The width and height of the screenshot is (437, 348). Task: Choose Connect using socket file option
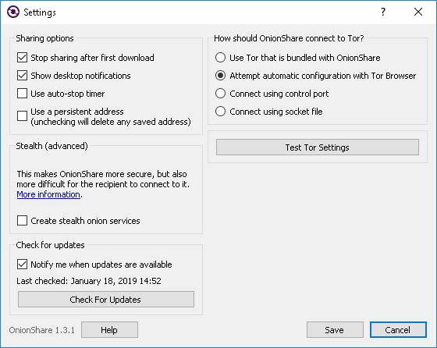pyautogui.click(x=220, y=112)
